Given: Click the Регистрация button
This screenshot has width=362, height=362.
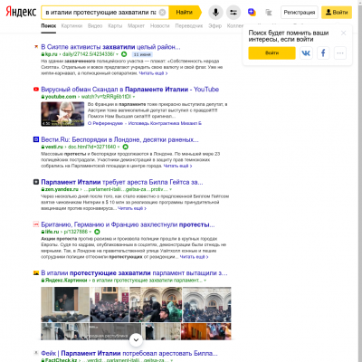Looking at the screenshot, I should coord(300,13).
